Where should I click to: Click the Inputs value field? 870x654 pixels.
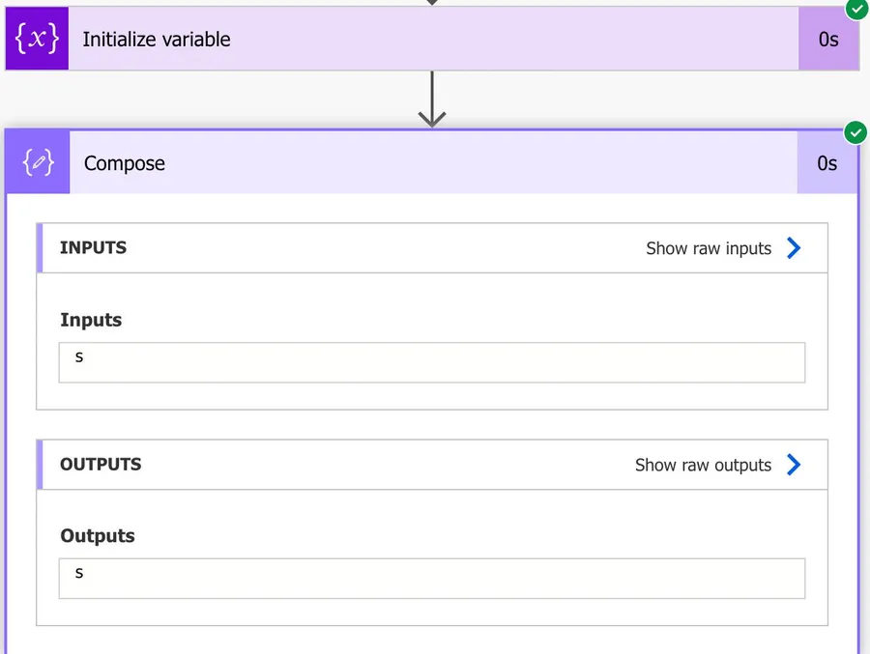pos(431,362)
